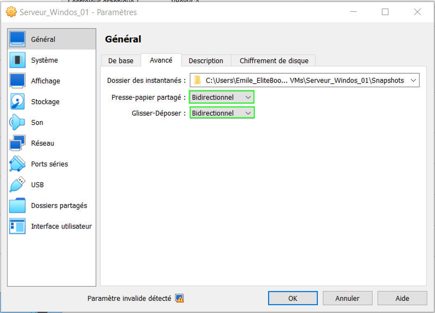The image size is (435, 313).
Task: Open the Dossier des instantanés combo box
Action: point(304,80)
